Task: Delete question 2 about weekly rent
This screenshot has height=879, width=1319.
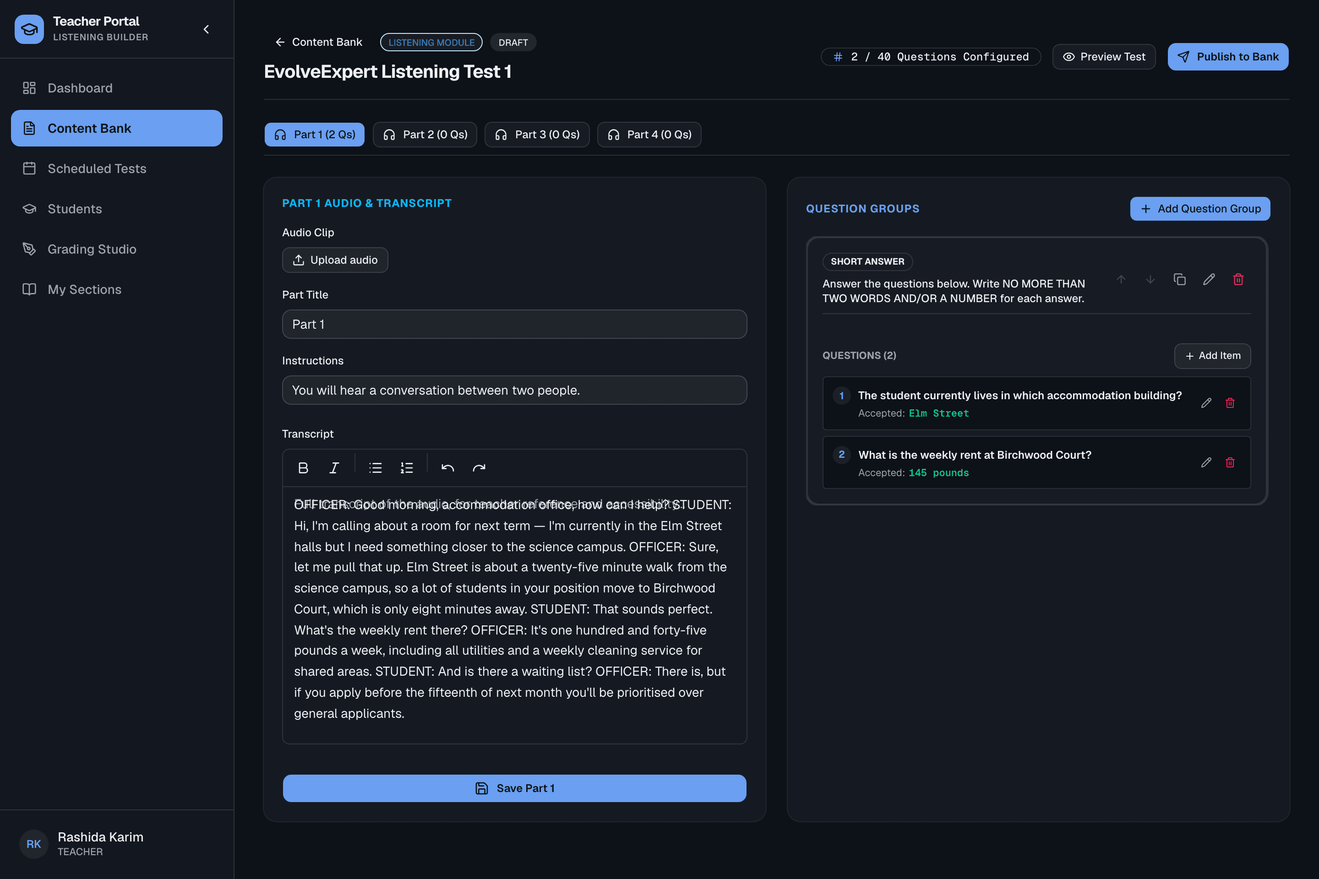Action: pyautogui.click(x=1231, y=462)
